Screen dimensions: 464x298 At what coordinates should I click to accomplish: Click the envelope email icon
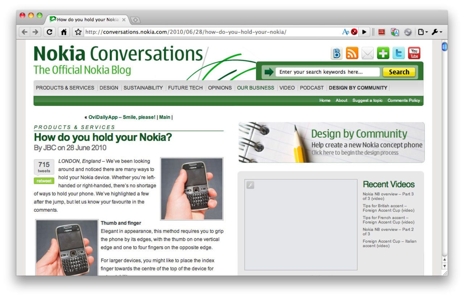tap(367, 53)
